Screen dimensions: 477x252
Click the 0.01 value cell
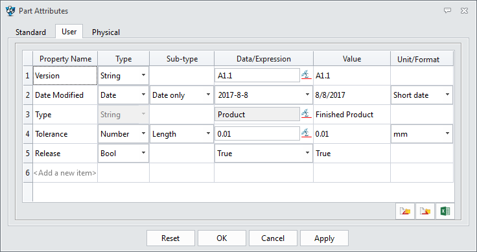[352, 133]
